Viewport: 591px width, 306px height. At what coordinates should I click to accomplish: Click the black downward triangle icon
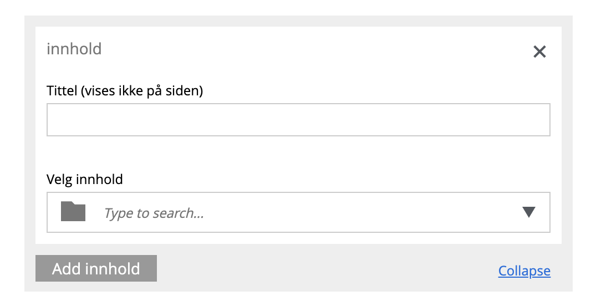529,212
